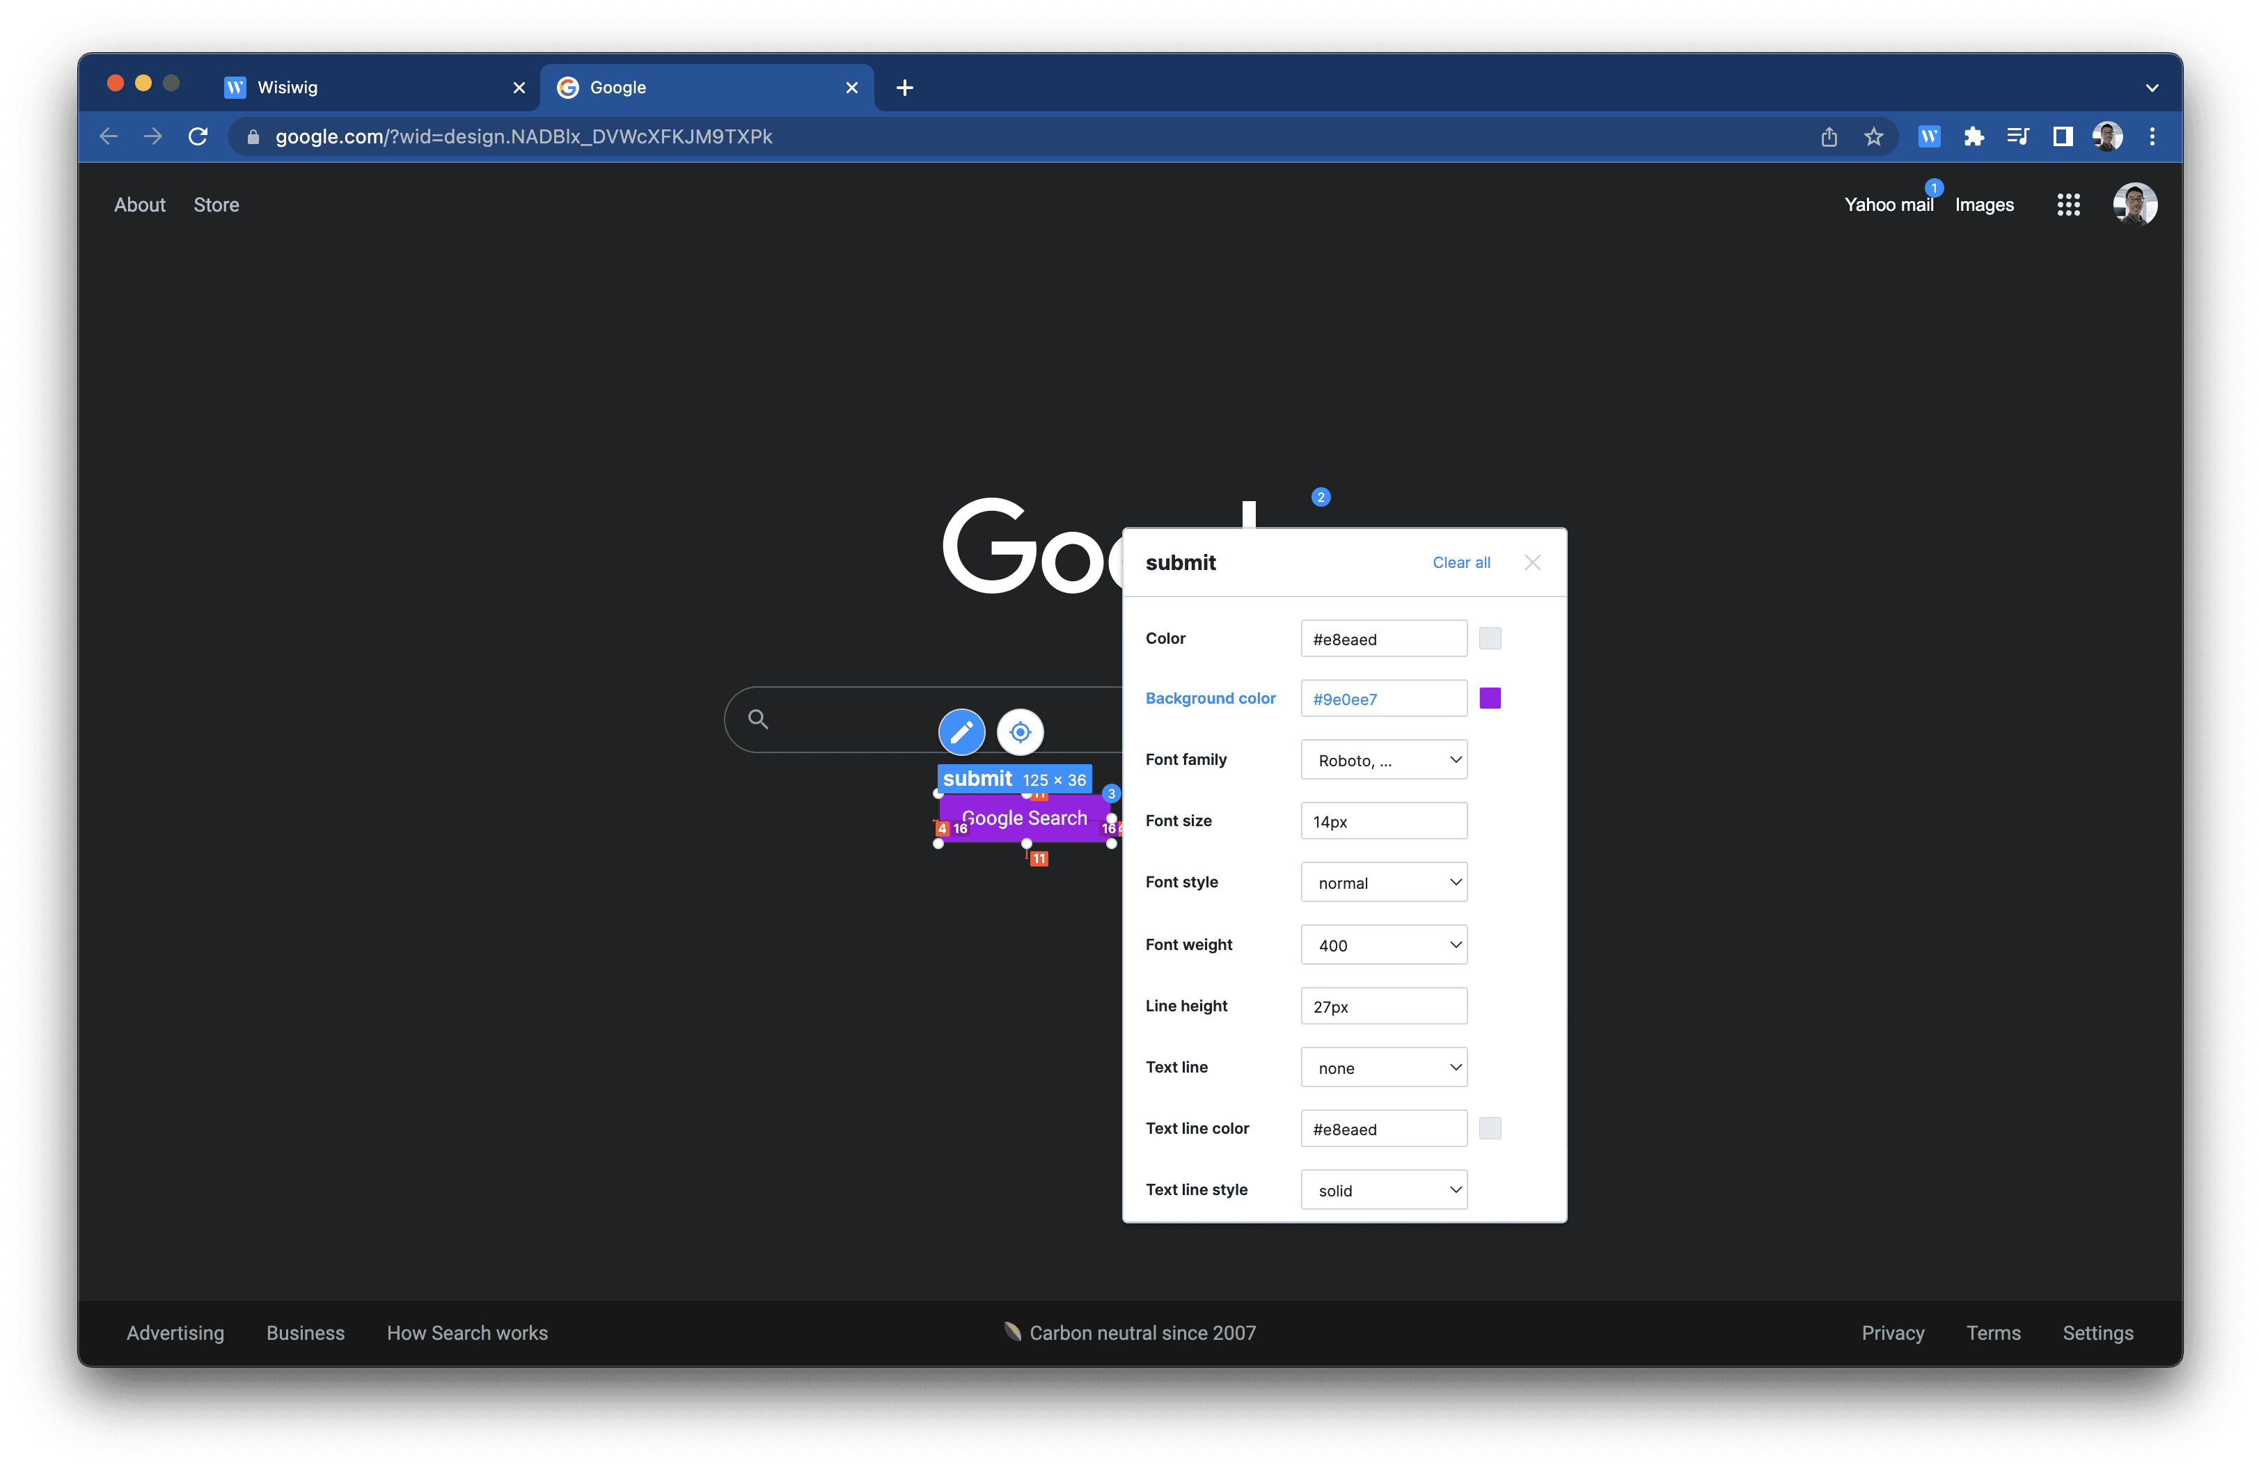Image resolution: width=2261 pixels, height=1470 pixels.
Task: Open the Business footer link
Action: click(x=306, y=1332)
